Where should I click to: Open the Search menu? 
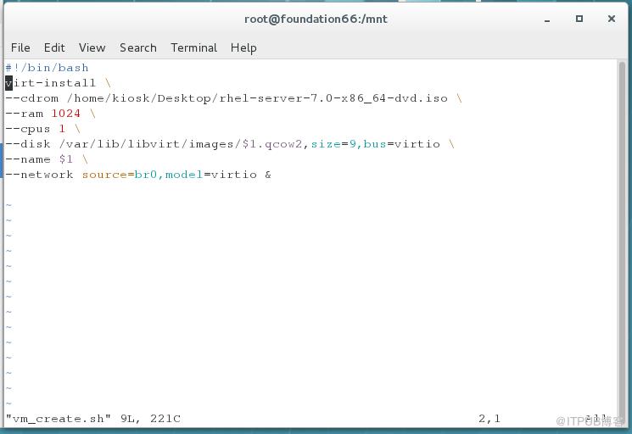(x=137, y=47)
